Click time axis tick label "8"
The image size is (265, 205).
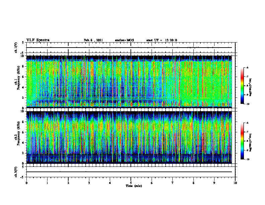click(x=193, y=183)
